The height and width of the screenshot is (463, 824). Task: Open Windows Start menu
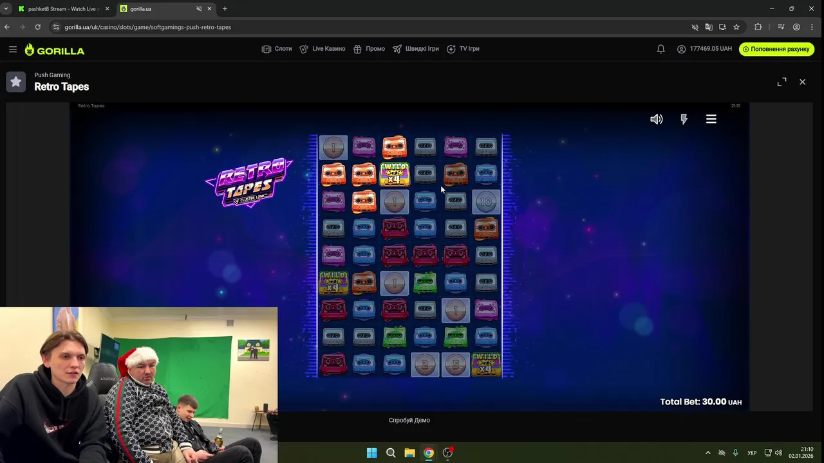click(371, 453)
